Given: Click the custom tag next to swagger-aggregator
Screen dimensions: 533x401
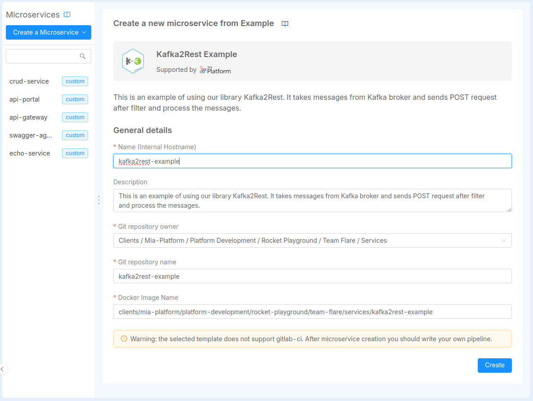Looking at the screenshot, I should tap(75, 135).
